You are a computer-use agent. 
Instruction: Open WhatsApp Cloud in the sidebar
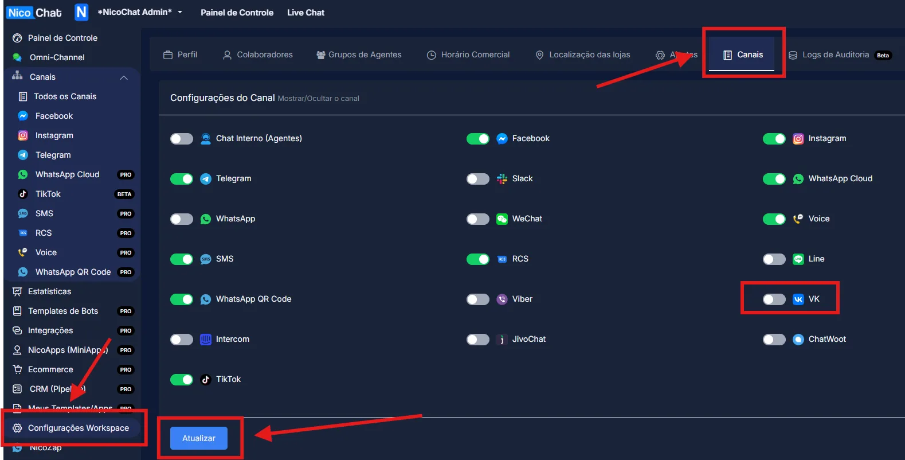click(67, 174)
